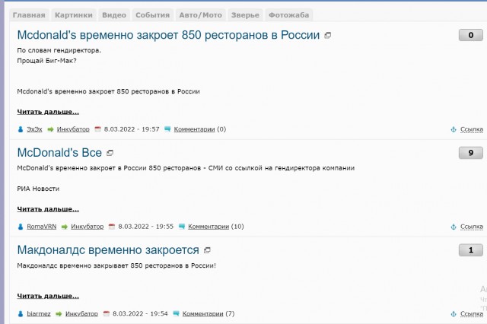This screenshot has width=487, height=324.
Task: Switch to the Фотожаба tab
Action: [x=288, y=15]
